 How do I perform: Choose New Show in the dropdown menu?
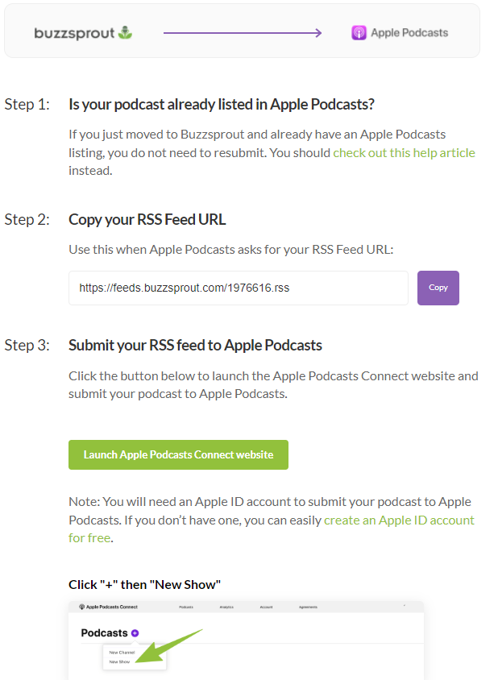pos(119,661)
